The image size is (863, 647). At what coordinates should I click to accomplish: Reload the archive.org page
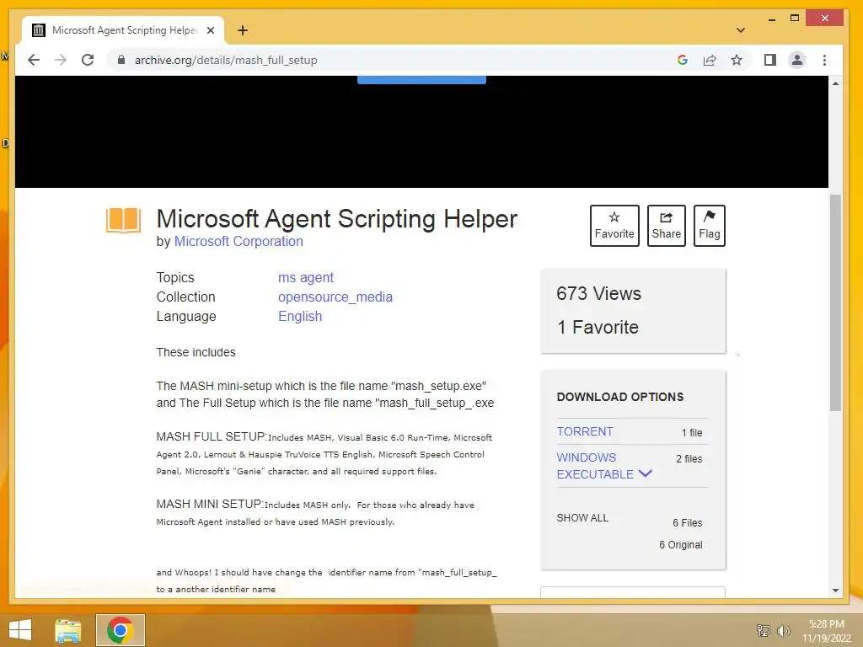click(x=88, y=60)
